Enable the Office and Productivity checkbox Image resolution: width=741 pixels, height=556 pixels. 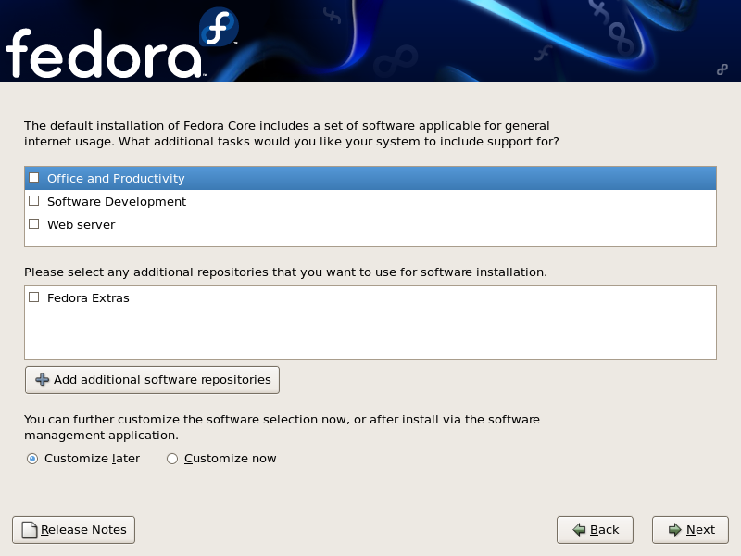click(34, 178)
